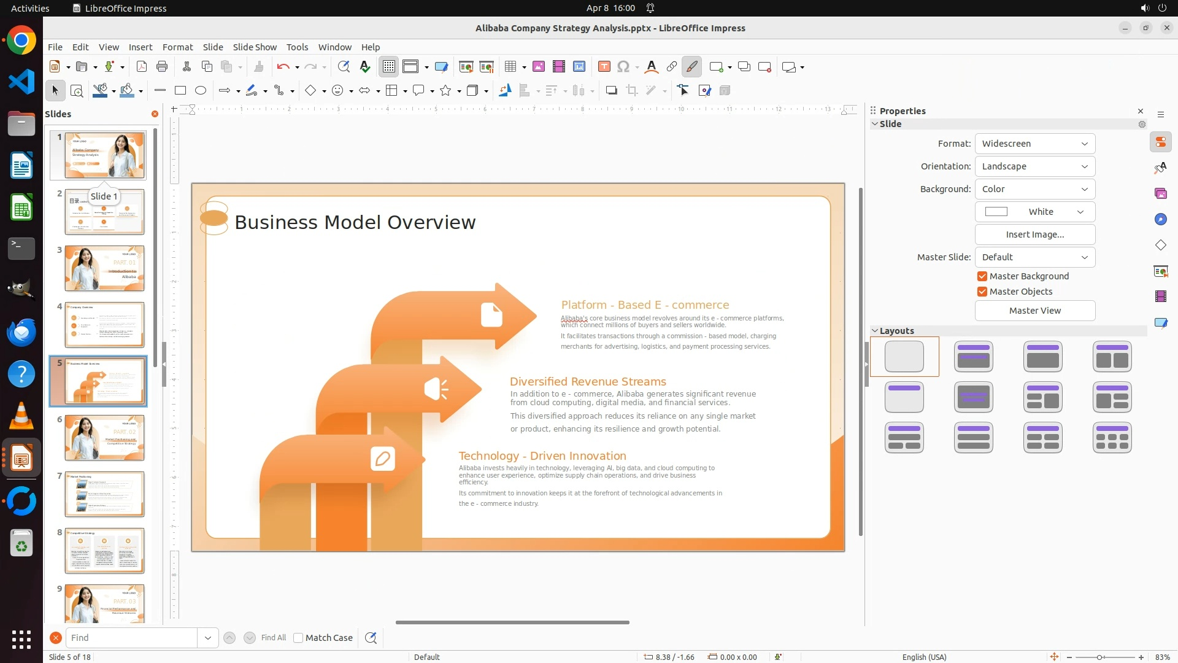This screenshot has height=663, width=1178.
Task: Open the Insert Hyperlink tool
Action: click(672, 67)
